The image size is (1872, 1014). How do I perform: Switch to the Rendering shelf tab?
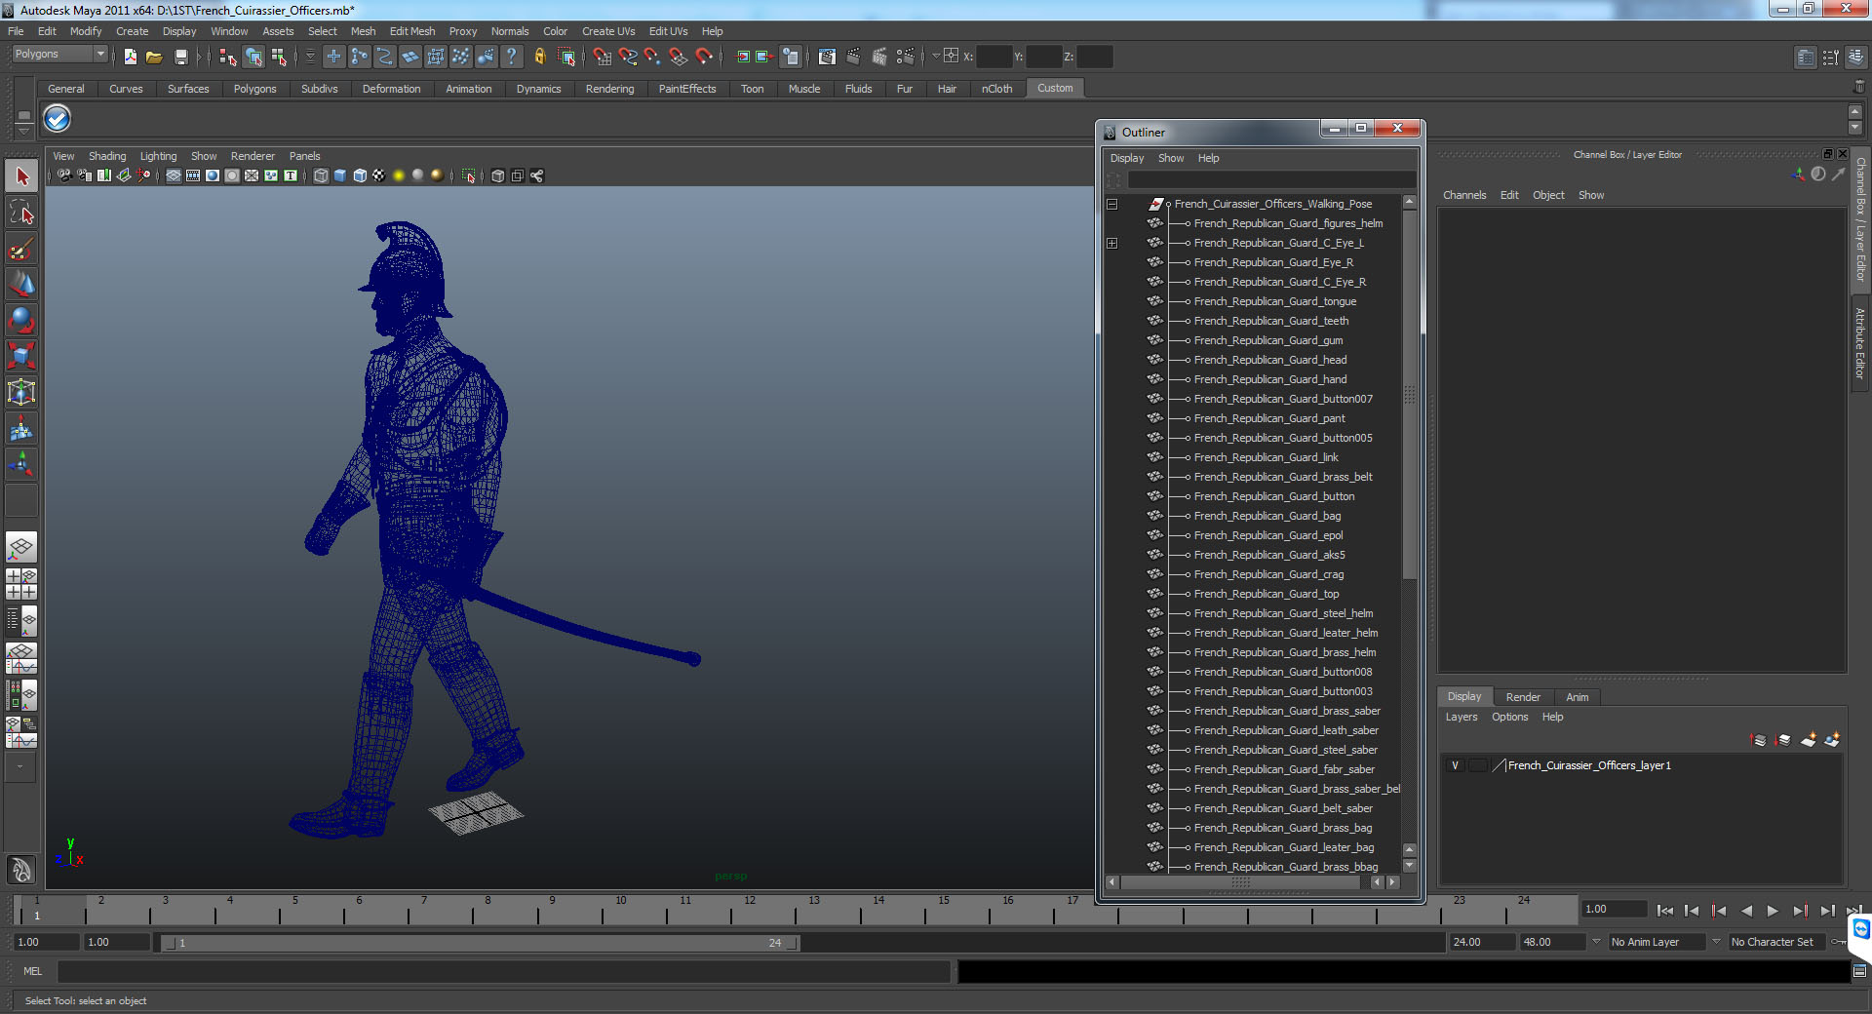pyautogui.click(x=609, y=89)
